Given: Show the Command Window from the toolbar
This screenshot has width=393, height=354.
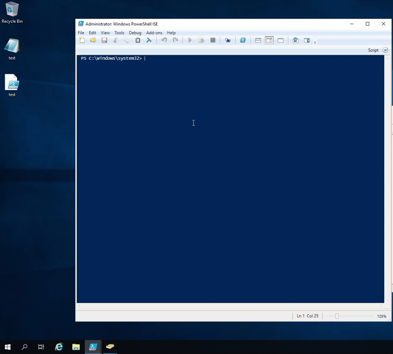Looking at the screenshot, I should point(296,40).
